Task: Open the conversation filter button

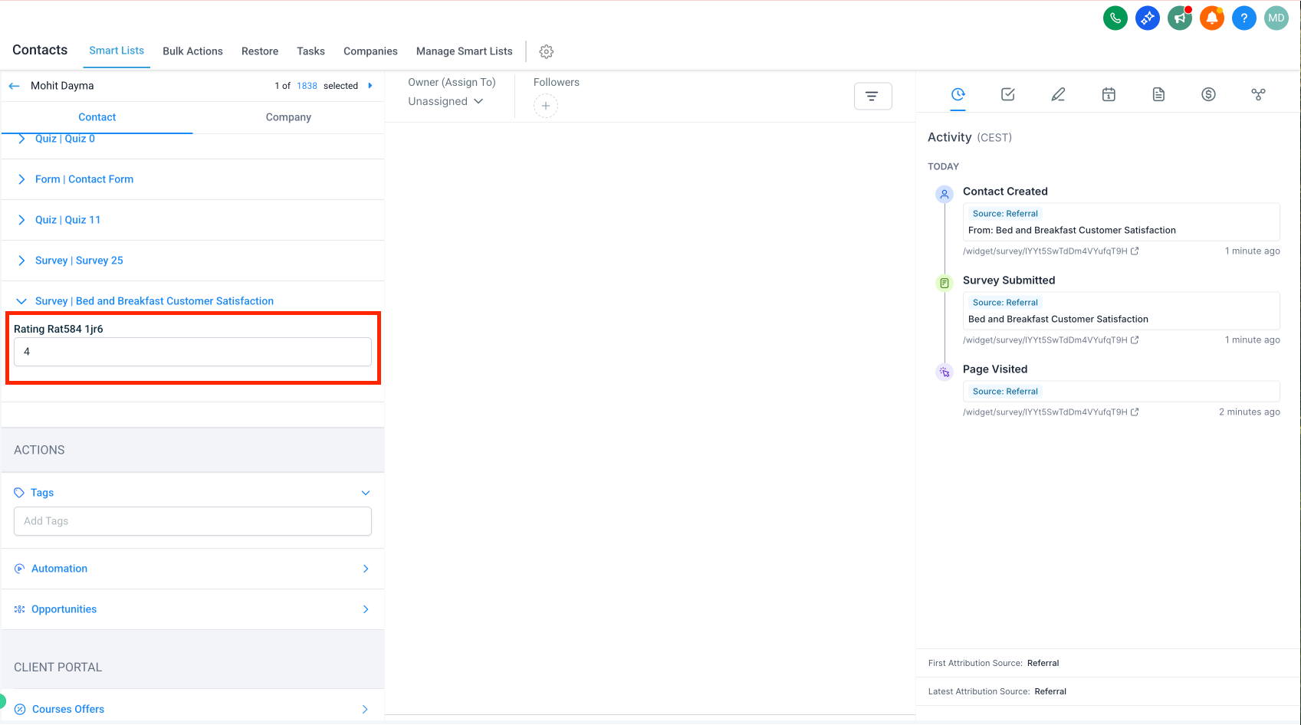Action: (x=872, y=96)
